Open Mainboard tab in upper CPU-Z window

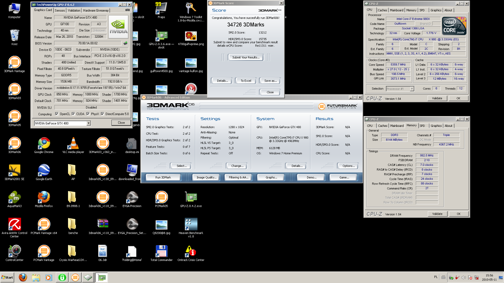click(x=397, y=10)
